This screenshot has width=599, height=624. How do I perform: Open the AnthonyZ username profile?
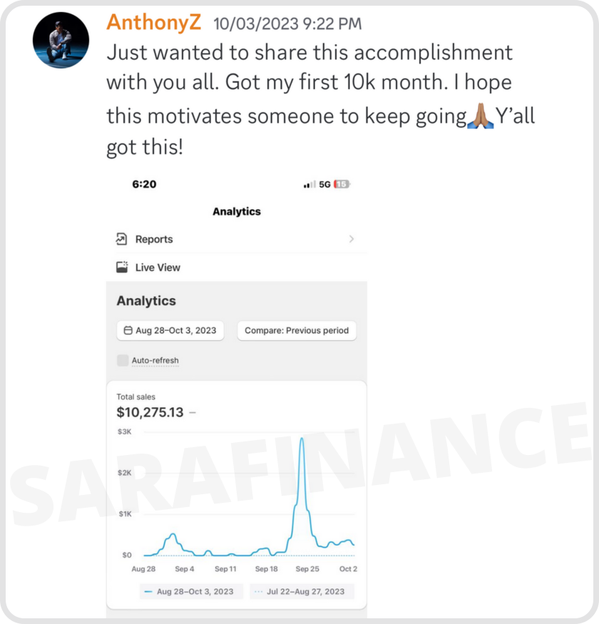point(153,22)
